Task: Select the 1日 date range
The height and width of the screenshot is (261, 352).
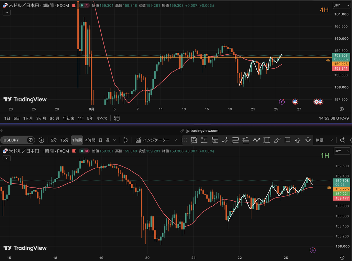Action: (x=7, y=118)
